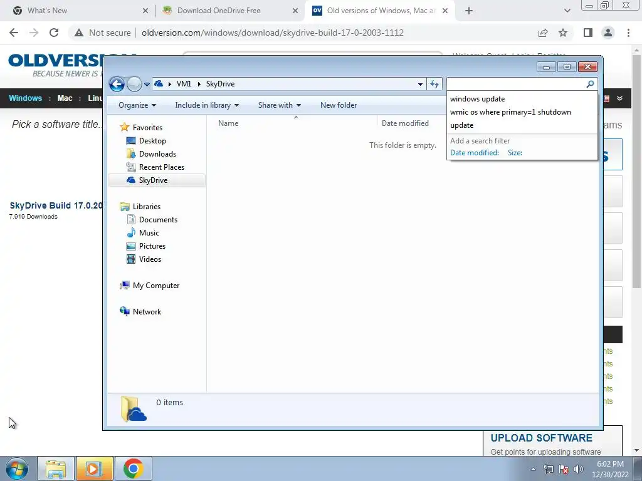Close the Download OneDrive Free tab
Viewport: 642px width, 481px height.
pyautogui.click(x=295, y=11)
